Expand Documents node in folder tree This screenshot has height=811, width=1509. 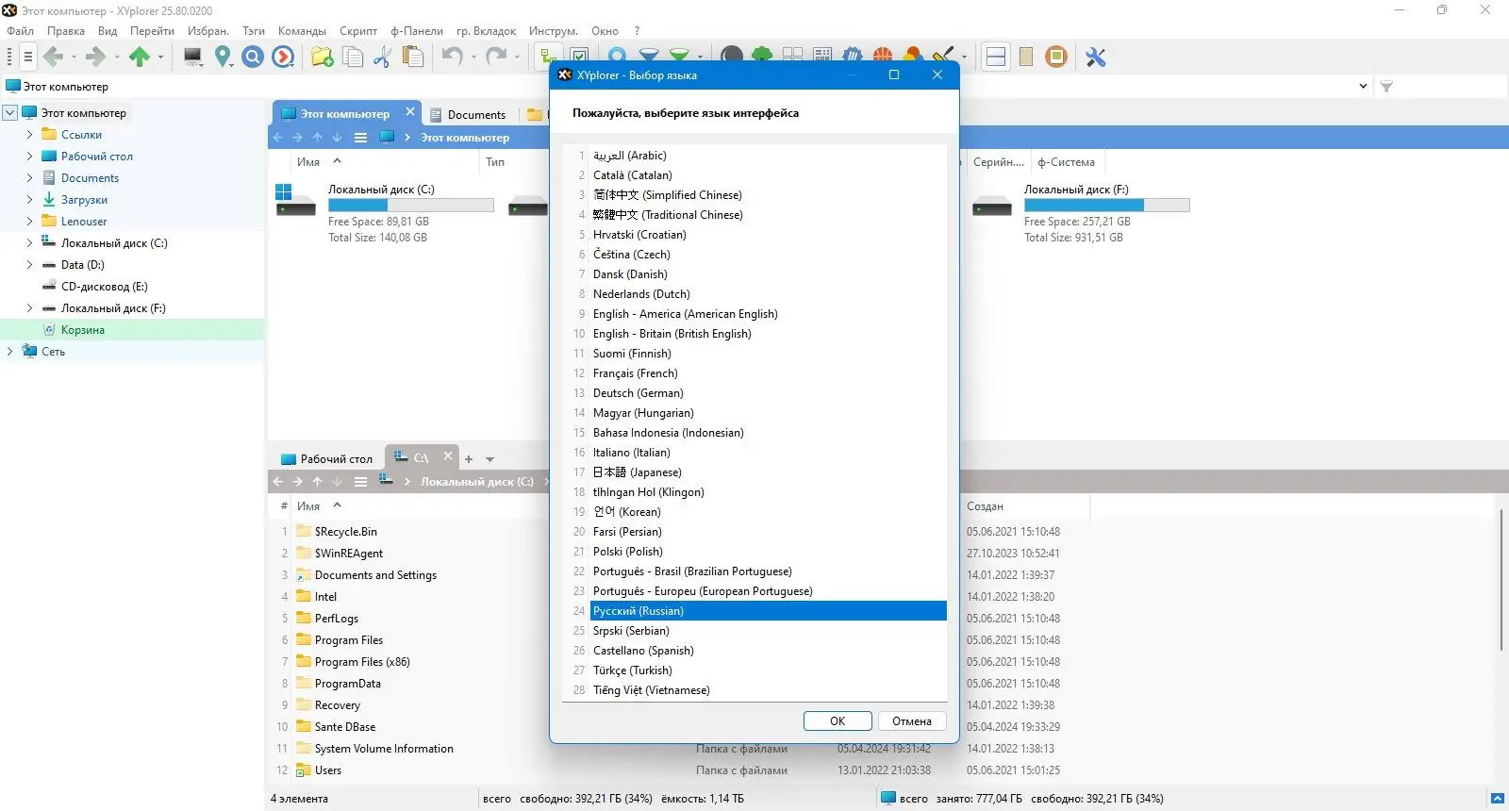29,178
